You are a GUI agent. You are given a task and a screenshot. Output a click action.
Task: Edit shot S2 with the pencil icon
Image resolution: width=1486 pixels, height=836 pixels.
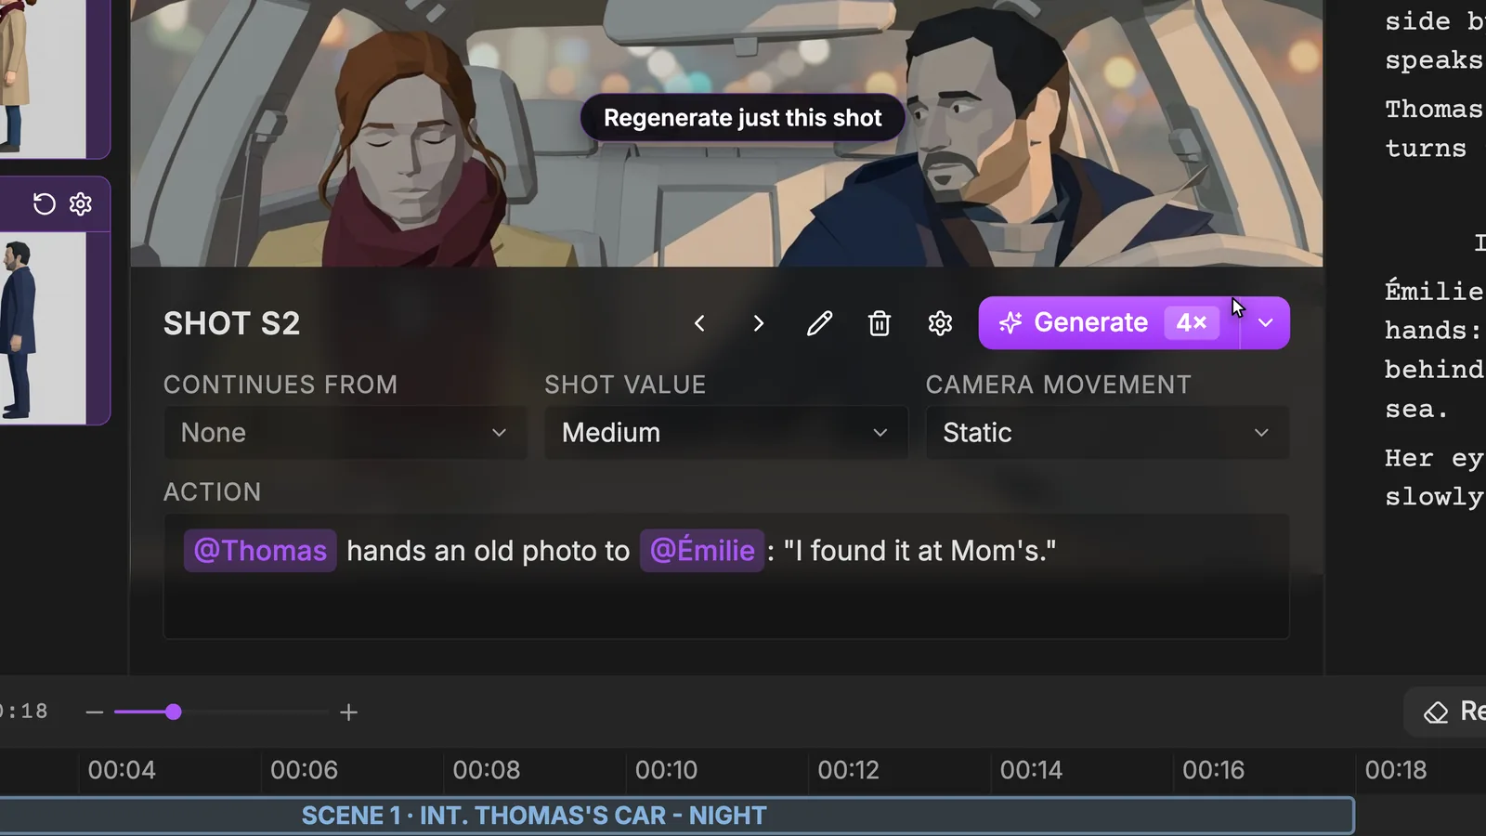click(x=819, y=323)
